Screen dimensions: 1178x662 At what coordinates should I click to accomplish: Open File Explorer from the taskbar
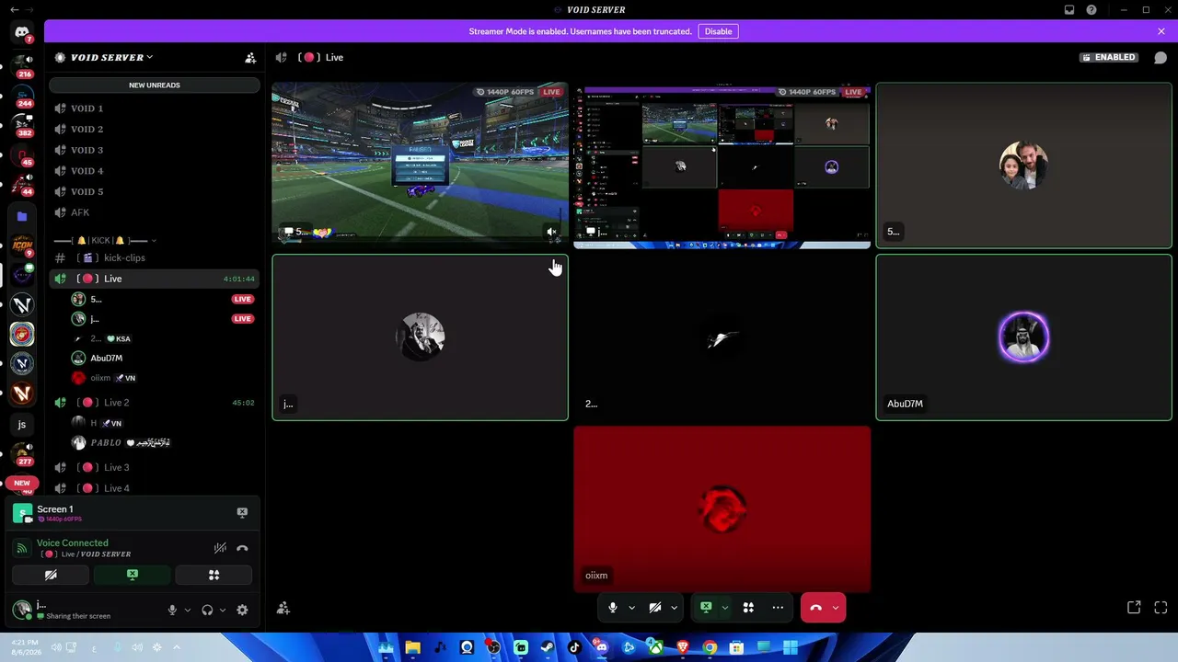click(412, 647)
